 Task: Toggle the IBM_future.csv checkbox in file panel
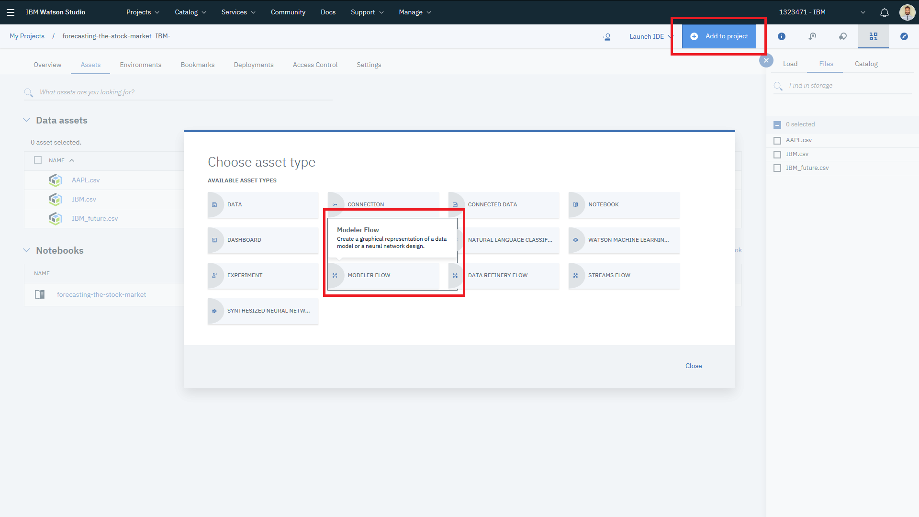click(777, 168)
